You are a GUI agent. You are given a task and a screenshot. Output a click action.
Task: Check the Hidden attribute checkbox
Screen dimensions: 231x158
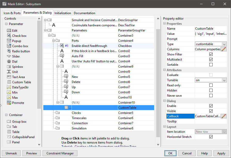click(x=211, y=90)
